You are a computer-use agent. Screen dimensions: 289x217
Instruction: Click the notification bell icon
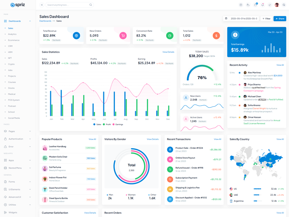pyautogui.click(x=263, y=5)
